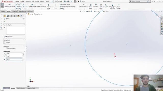Screen dimensions: 163x91
Task: Switch to the 3B Görünüm bottom tab
Action: (21, 88)
